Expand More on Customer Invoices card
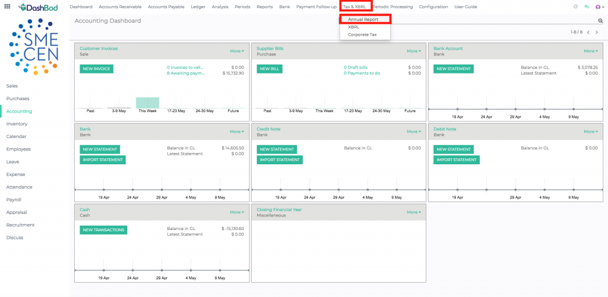Screen dimensions: 608x297 point(237,51)
